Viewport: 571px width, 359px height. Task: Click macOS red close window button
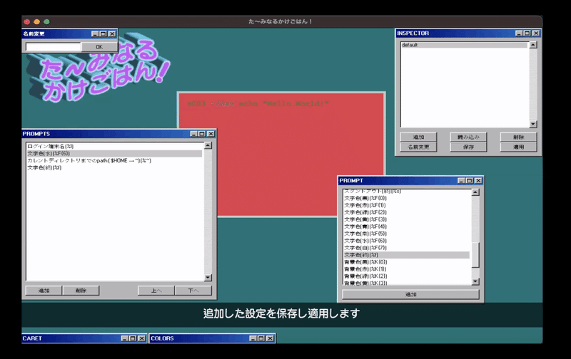pyautogui.click(x=27, y=22)
